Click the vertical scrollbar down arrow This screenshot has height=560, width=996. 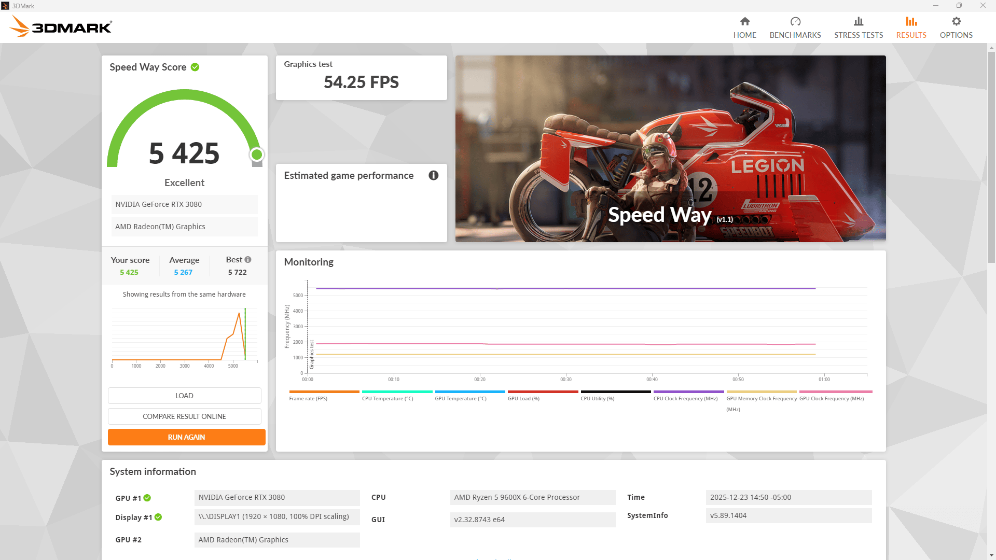pos(991,555)
